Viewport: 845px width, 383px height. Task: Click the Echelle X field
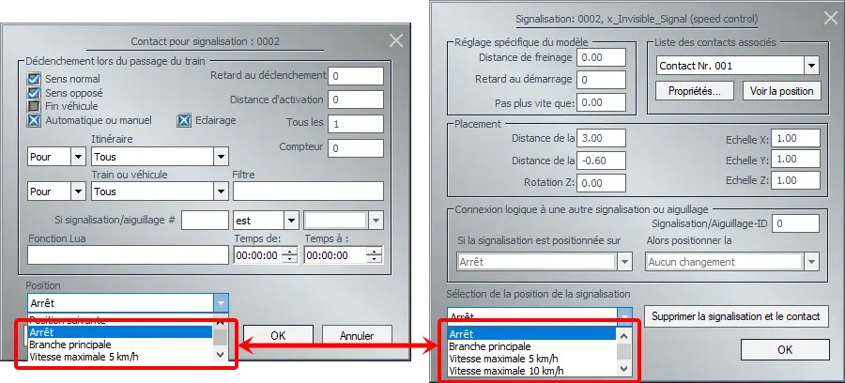(795, 138)
